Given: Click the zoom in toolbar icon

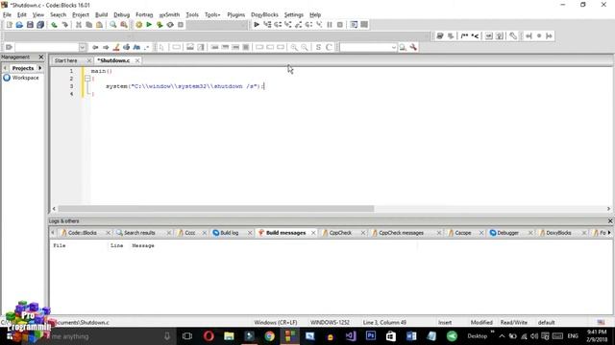Looking at the screenshot, I should (294, 47).
